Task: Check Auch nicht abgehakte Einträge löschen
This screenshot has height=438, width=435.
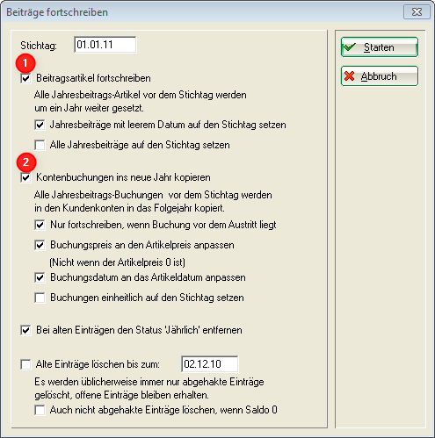Action: pyautogui.click(x=40, y=410)
